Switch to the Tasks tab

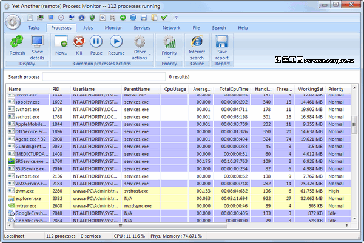[34, 28]
